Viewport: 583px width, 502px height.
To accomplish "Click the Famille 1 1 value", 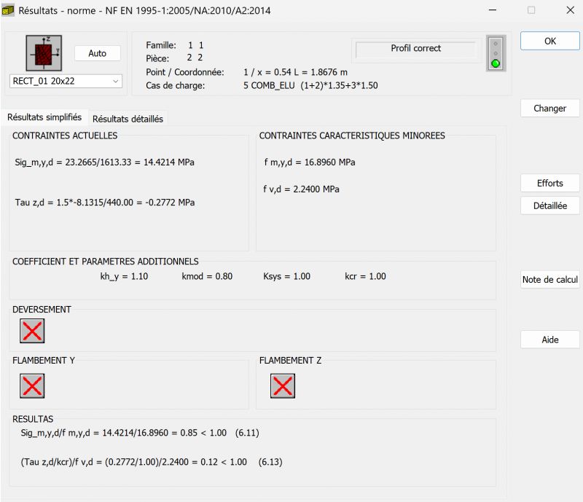I will (195, 45).
